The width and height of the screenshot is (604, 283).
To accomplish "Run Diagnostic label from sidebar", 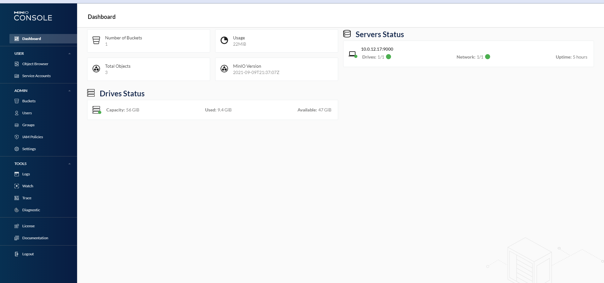I will tap(31, 210).
